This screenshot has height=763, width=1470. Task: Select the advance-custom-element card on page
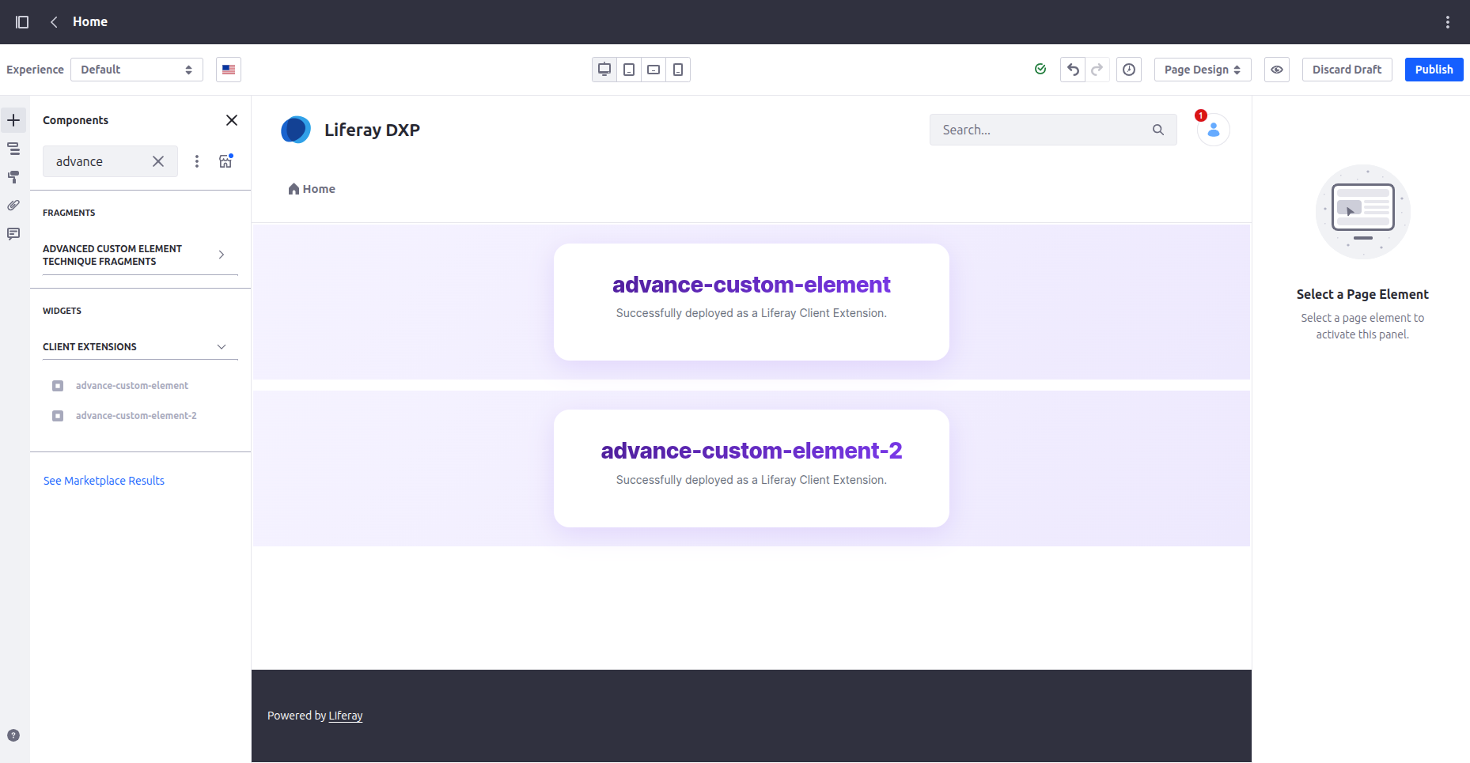(x=751, y=302)
